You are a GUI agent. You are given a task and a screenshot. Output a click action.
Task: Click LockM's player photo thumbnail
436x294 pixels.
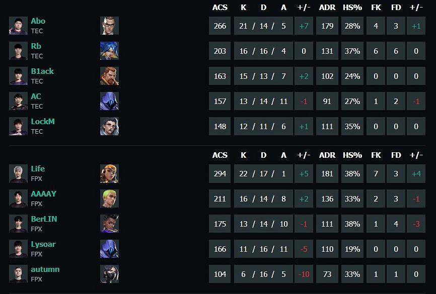(18, 126)
